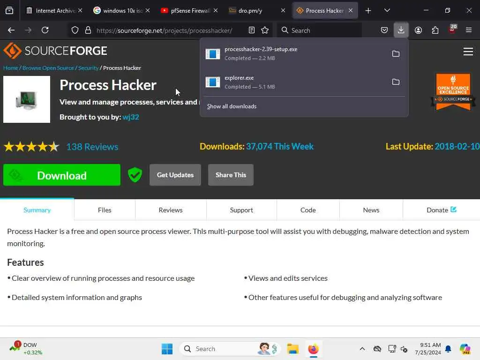Bookmark this page with the star icon
The height and width of the screenshot is (360, 480).
(x=265, y=30)
